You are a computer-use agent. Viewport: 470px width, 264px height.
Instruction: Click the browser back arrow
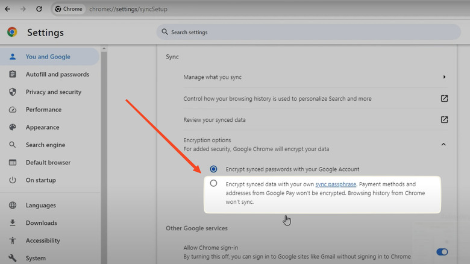[7, 9]
